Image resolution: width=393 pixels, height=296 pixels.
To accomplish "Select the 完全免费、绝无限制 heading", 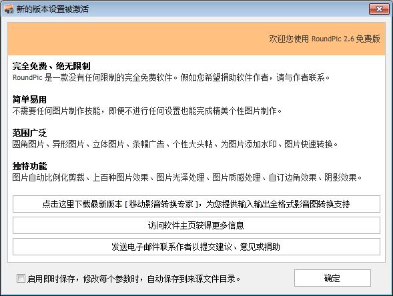I will coord(51,66).
